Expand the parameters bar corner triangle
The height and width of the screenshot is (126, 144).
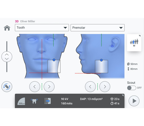click(x=123, y=96)
